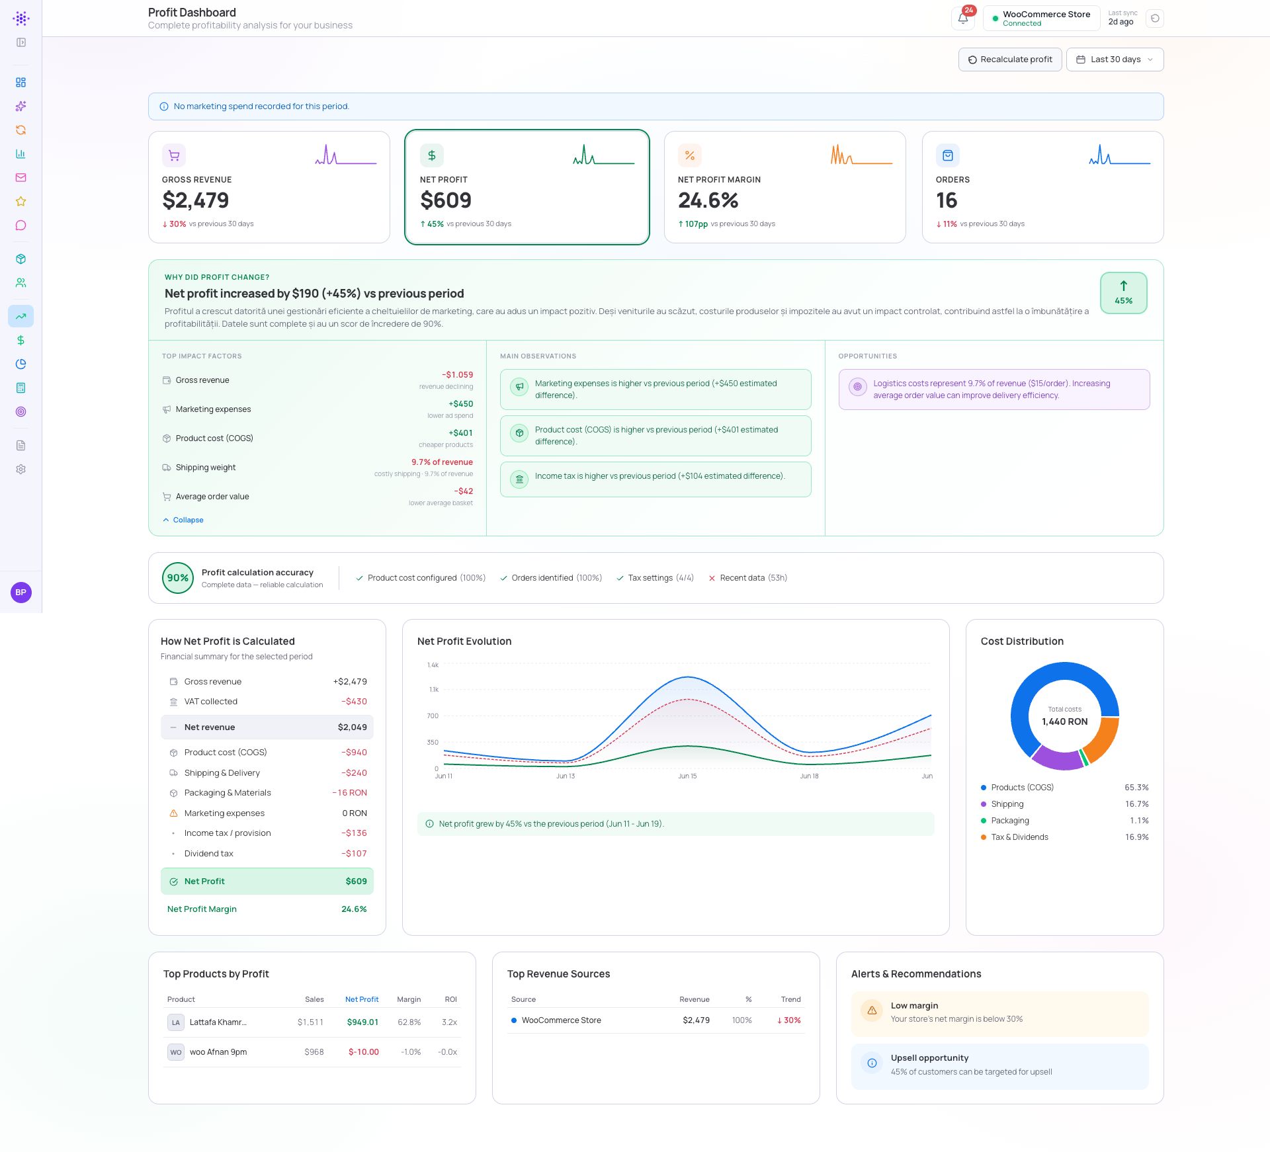
Task: Open the woo Afnan 9pm product row
Action: coord(312,1052)
